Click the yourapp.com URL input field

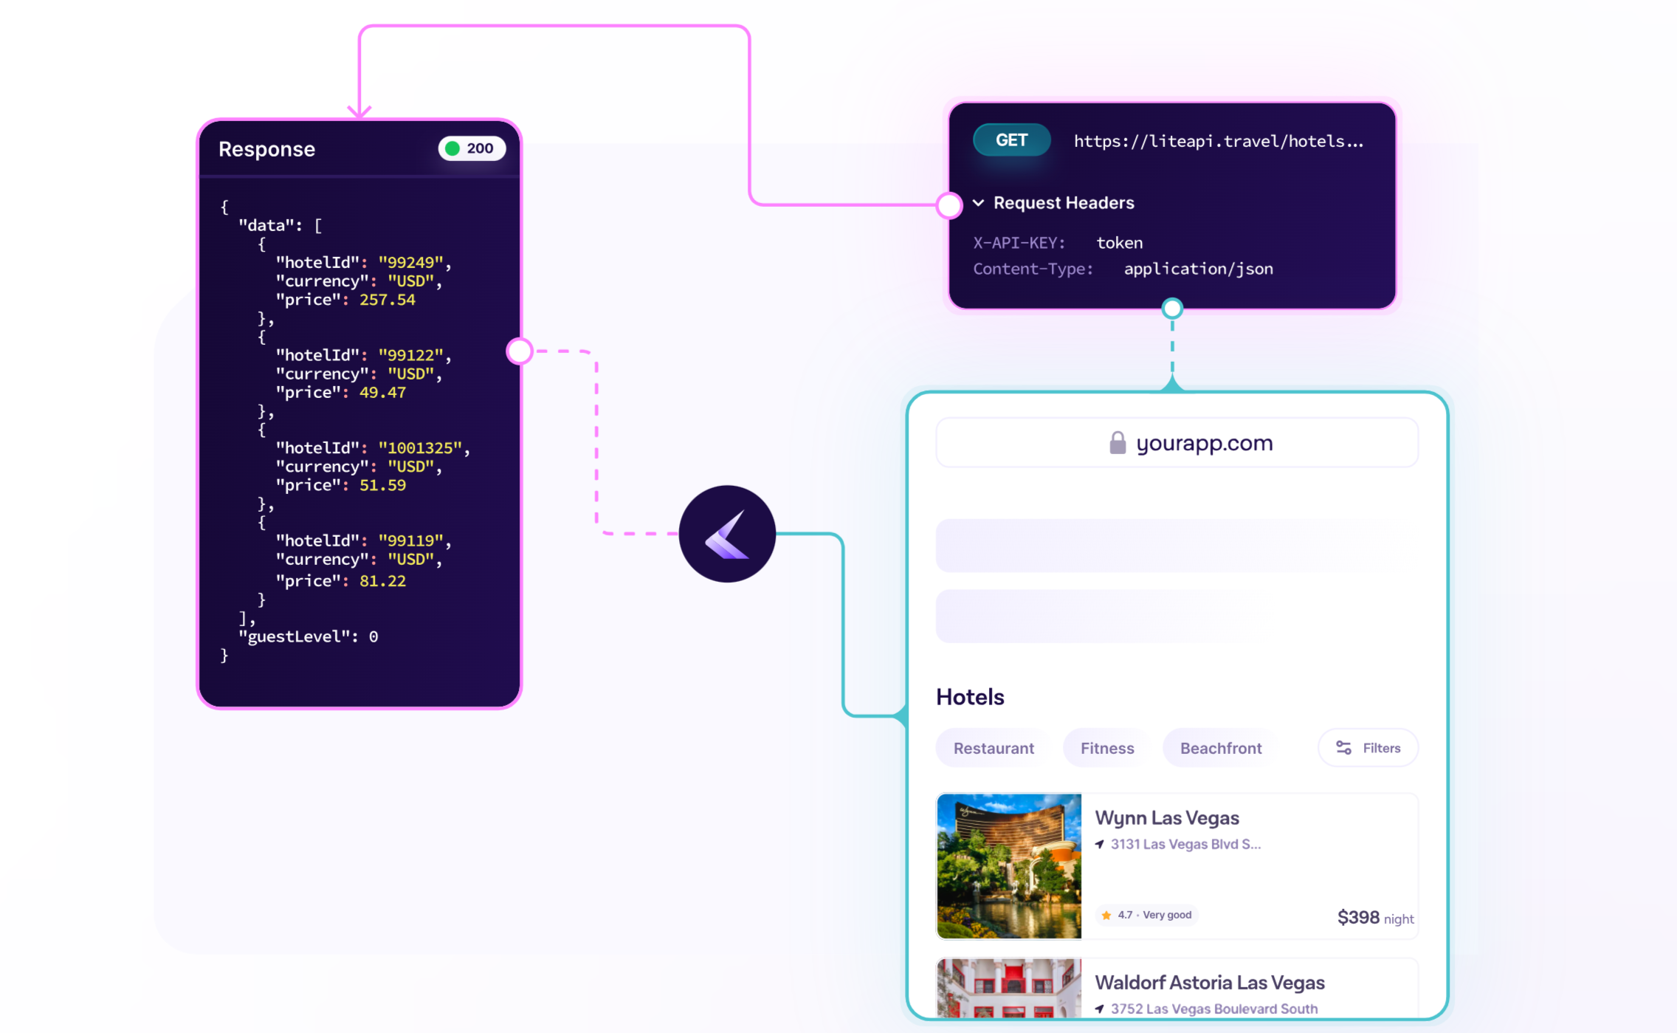[x=1174, y=443]
